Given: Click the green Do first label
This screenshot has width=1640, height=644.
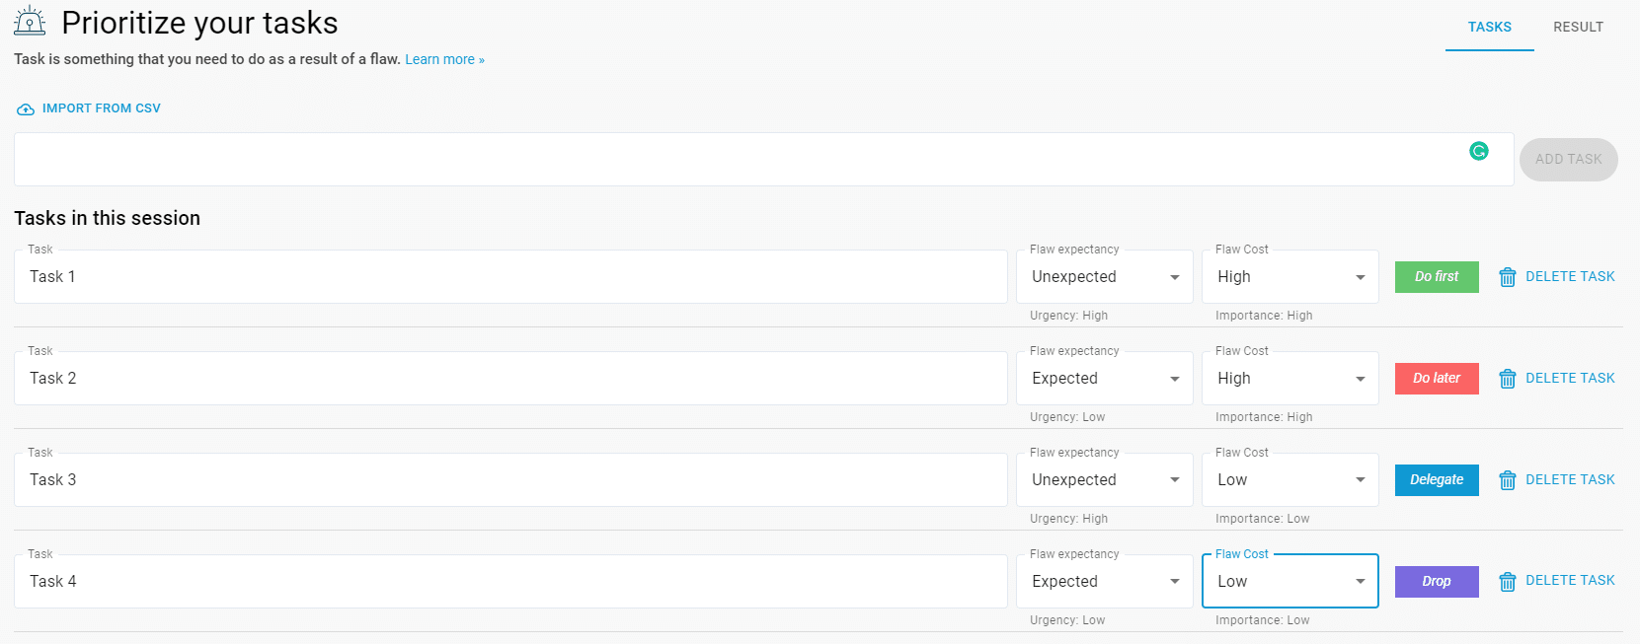Looking at the screenshot, I should (1436, 277).
